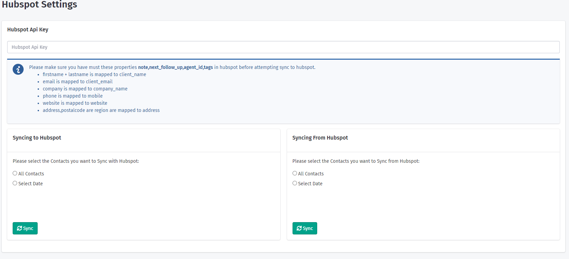The height and width of the screenshot is (259, 569).
Task: Click the bold note,next_follow_up,agent_id,tags properties text
Action: pos(175,67)
